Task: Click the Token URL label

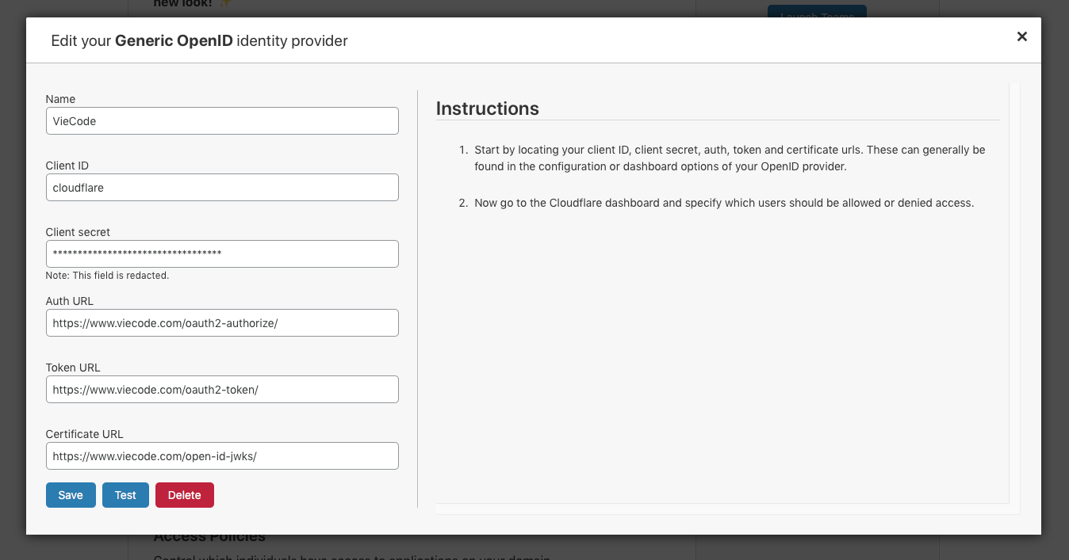Action: point(73,368)
